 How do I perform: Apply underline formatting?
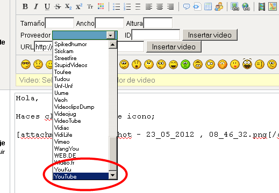point(47,7)
